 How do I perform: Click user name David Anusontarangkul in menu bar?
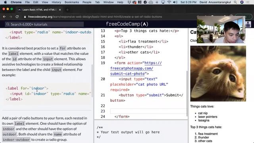[215, 2]
